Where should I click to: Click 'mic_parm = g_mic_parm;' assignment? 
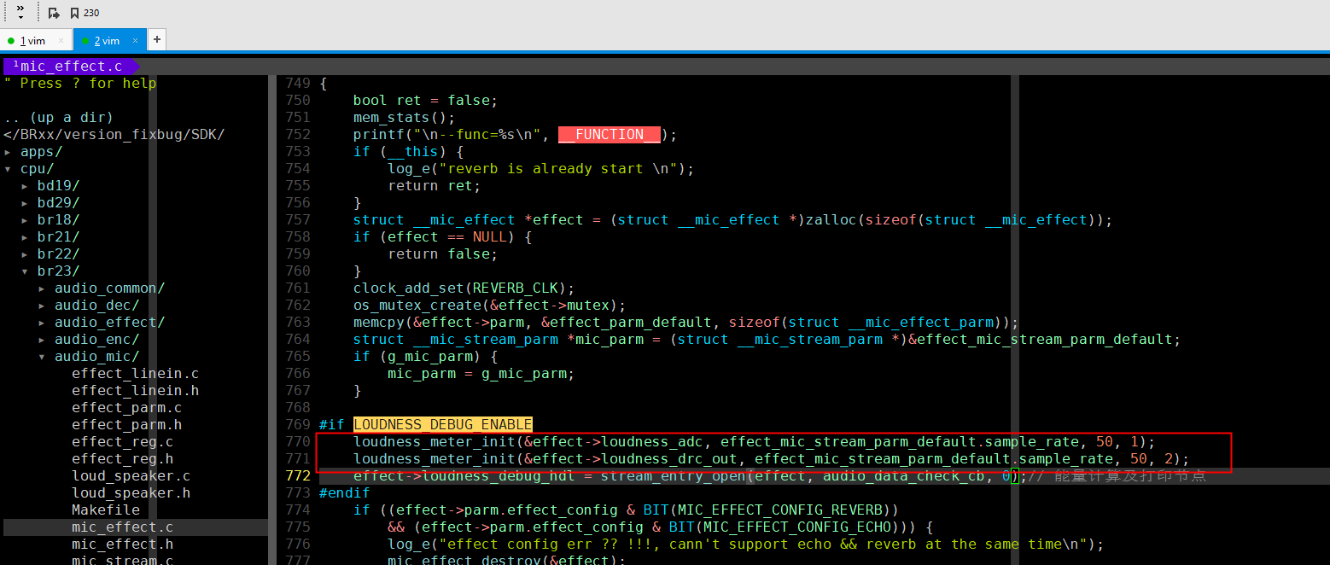[x=481, y=373]
